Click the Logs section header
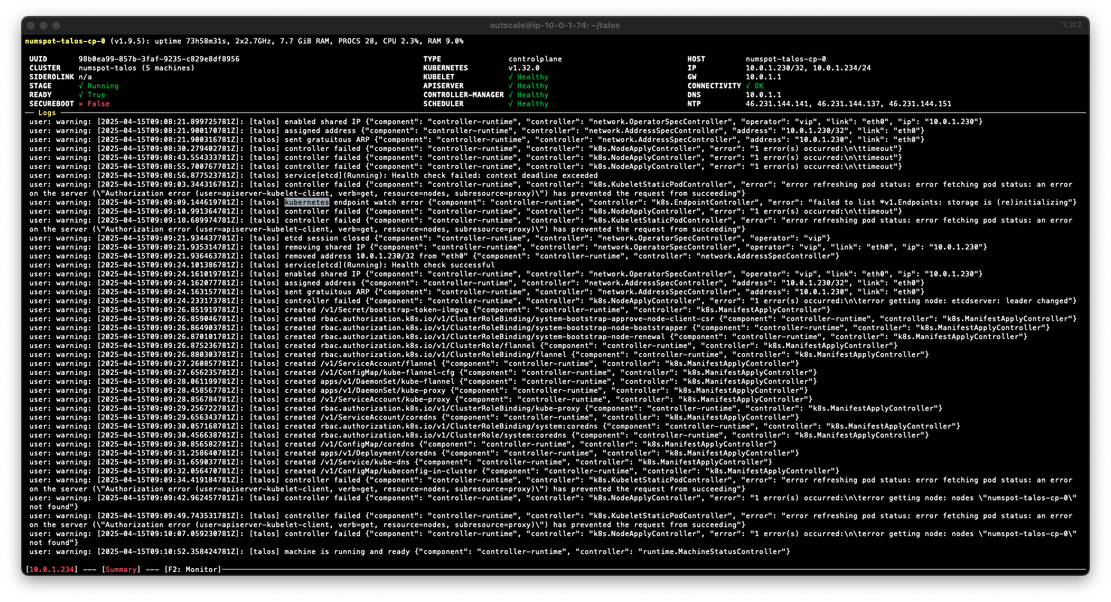Viewport: 1111px width, 602px height. click(47, 113)
